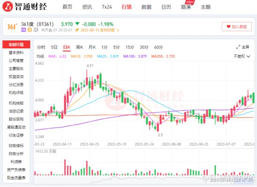Screen dimensions: 257x187
Task: Open 机构评级 in sidebar
Action: pyautogui.click(x=16, y=93)
